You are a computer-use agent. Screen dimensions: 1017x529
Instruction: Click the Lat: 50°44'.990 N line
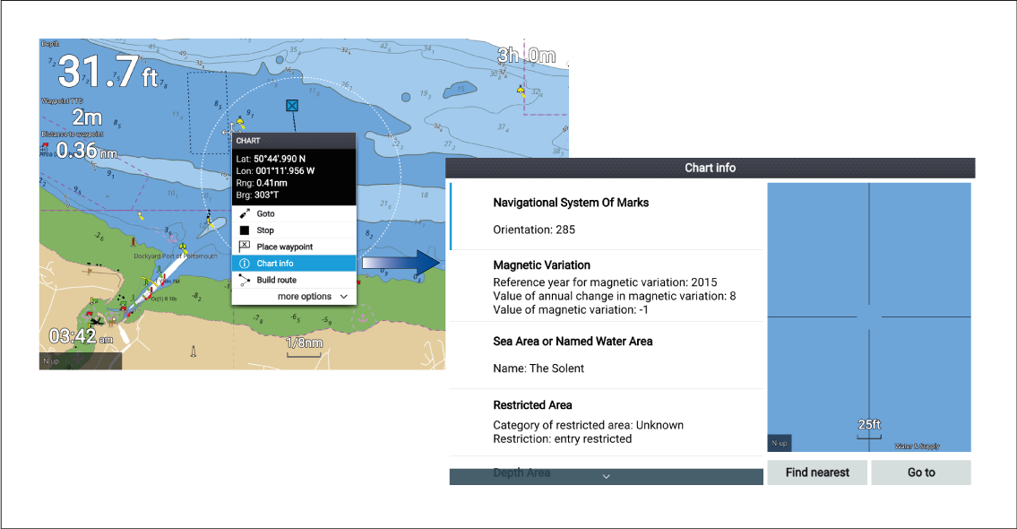[271, 159]
